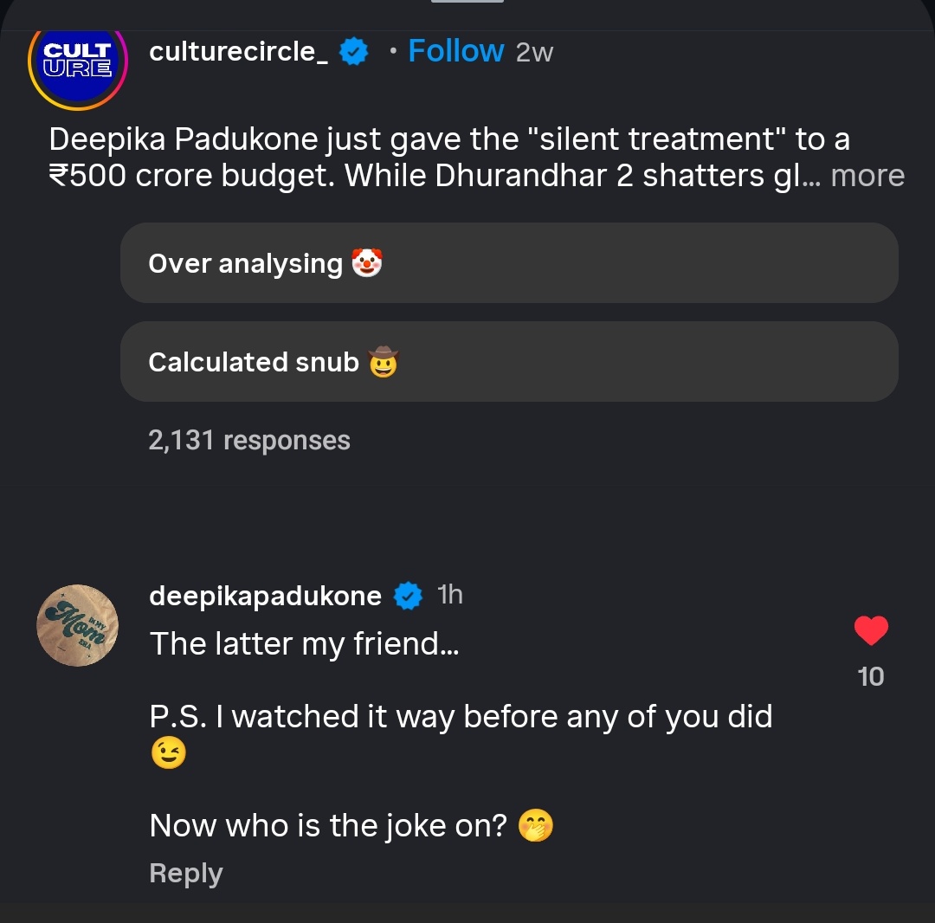
Task: Open culturecircle_ profile picture
Action: click(x=78, y=65)
